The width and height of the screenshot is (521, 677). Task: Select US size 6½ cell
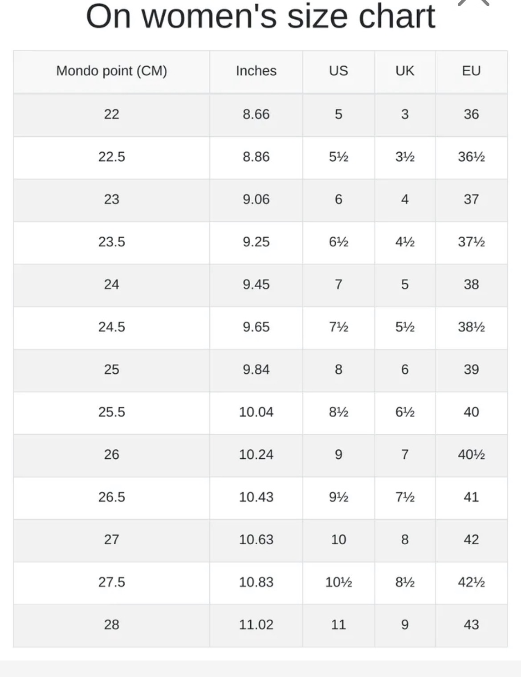click(338, 242)
